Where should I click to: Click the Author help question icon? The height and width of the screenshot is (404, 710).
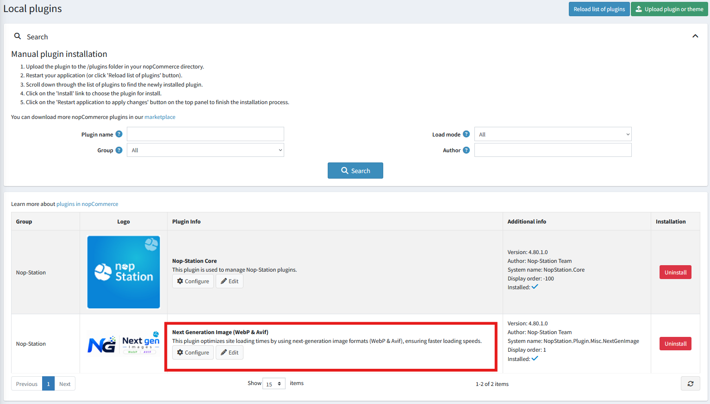tap(466, 150)
